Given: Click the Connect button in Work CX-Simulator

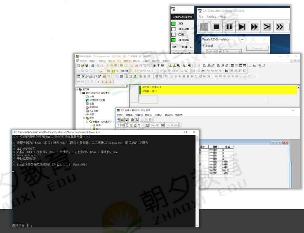Looking at the screenshot, I should (257, 48).
